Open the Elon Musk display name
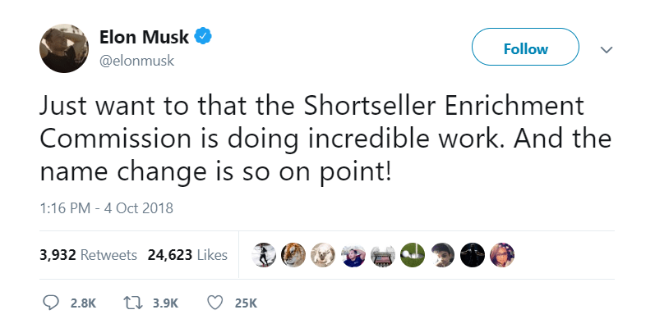 click(144, 37)
